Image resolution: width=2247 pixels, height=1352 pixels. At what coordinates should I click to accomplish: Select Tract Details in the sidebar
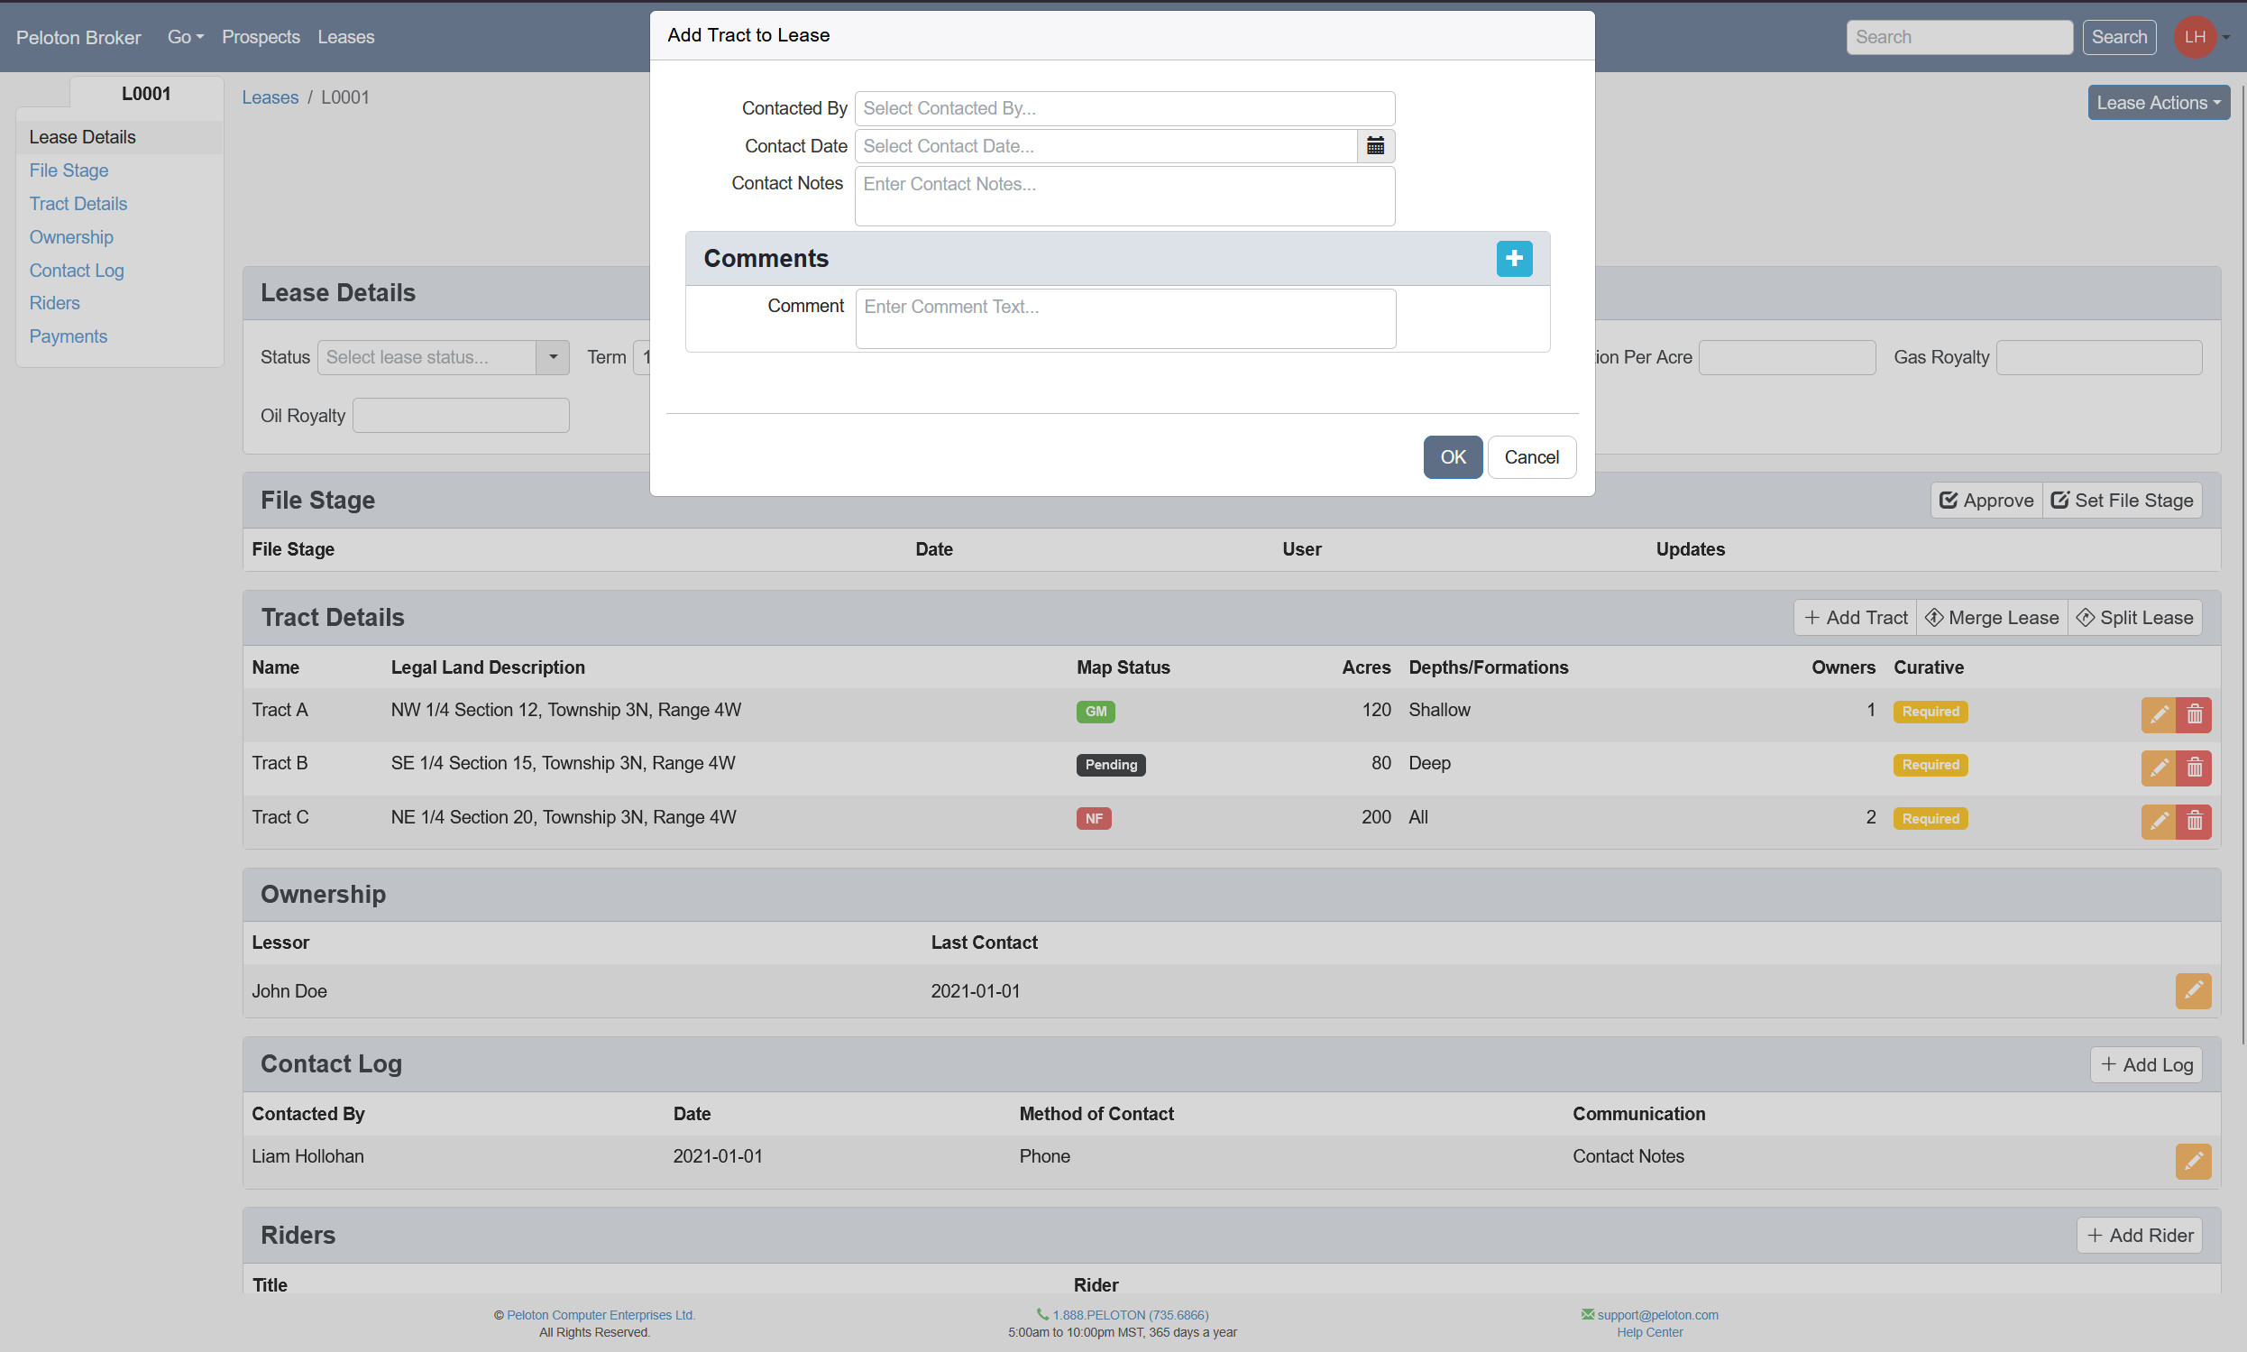(x=78, y=204)
